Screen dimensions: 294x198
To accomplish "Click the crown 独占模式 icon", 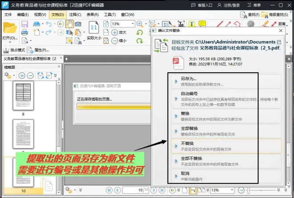I will coord(14,50).
